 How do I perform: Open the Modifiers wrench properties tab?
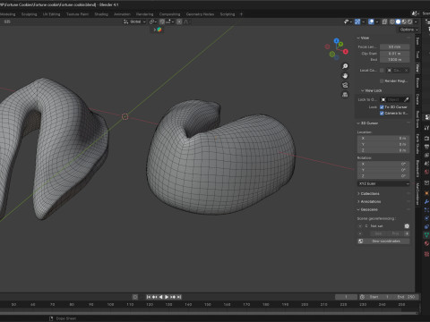click(426, 202)
